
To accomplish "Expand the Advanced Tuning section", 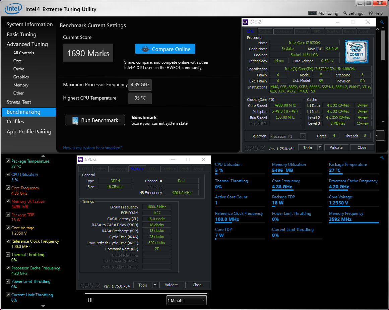I will click(27, 44).
